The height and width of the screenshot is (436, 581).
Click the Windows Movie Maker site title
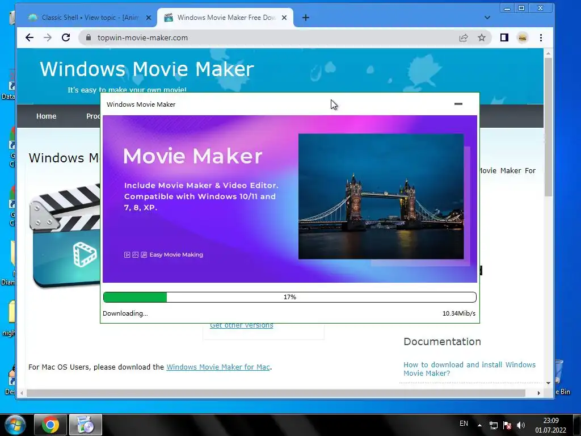tap(147, 69)
